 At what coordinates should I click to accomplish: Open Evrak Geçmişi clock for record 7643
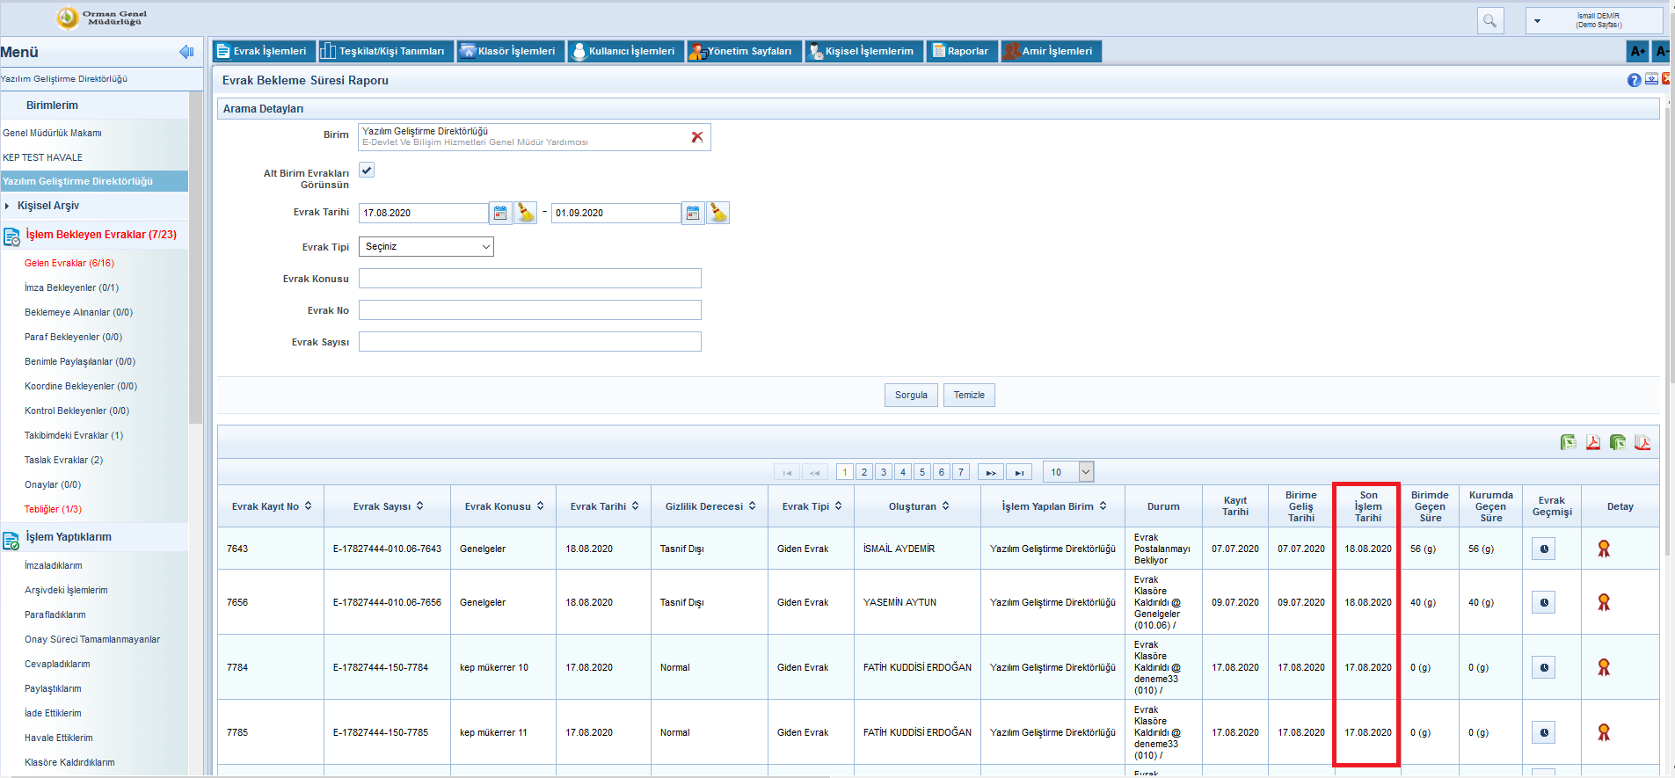click(1544, 549)
